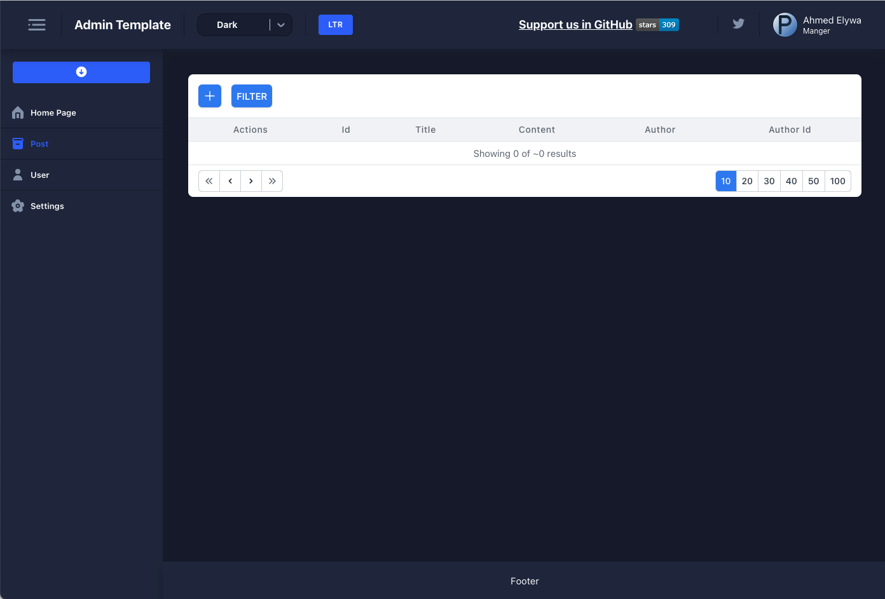Open the Post menu item

tap(39, 144)
